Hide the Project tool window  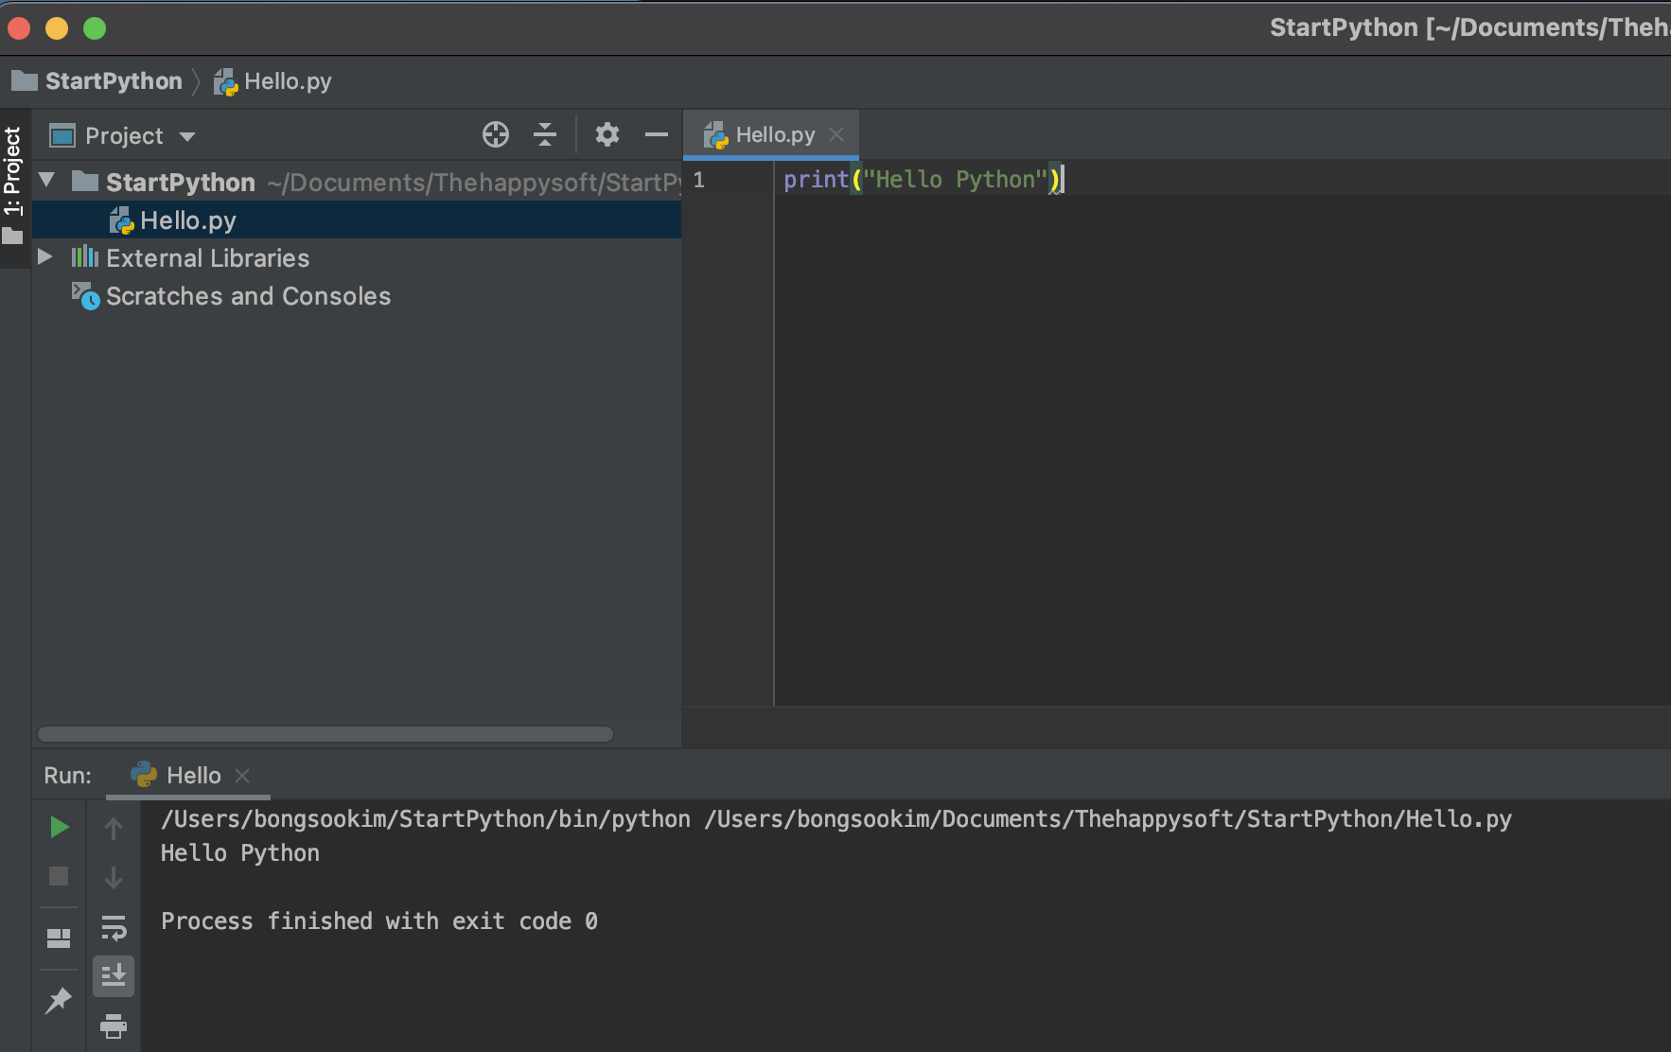[x=657, y=135]
